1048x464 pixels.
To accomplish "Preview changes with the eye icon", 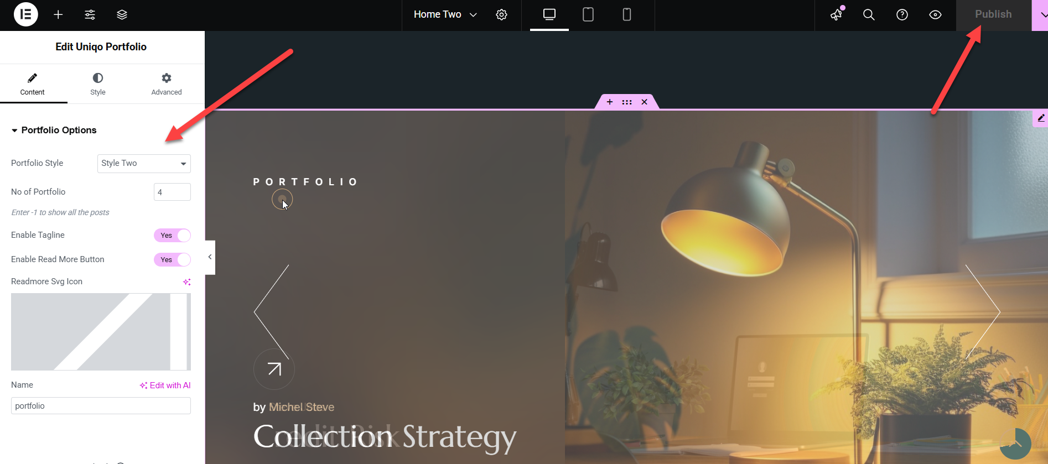I will [x=935, y=15].
